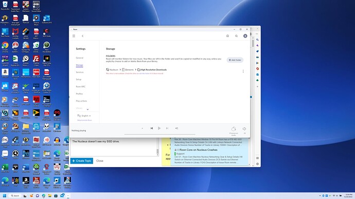Follow the Help translate Roon link
The width and height of the screenshot is (355, 199).
[x=84, y=120]
